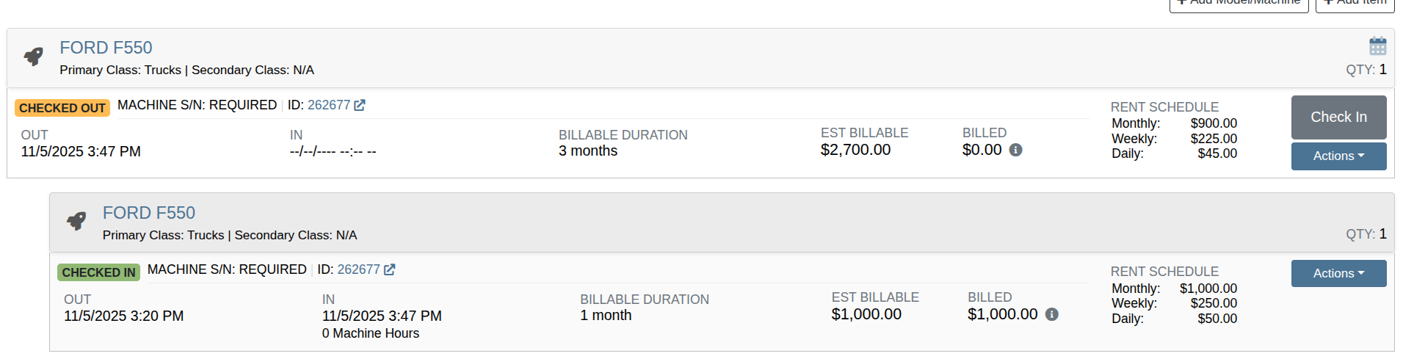Viewport: 1403px width, 359px height.
Task: Open the second FORD F550 title link
Action: tap(149, 213)
